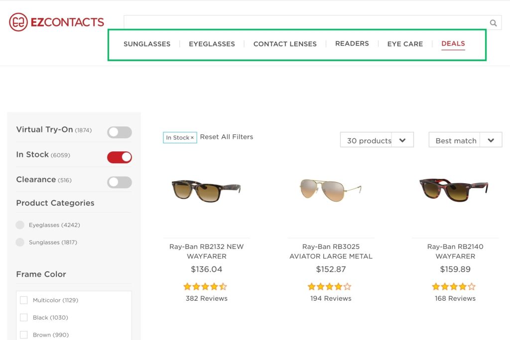Check the Black frame color box

tap(24, 317)
